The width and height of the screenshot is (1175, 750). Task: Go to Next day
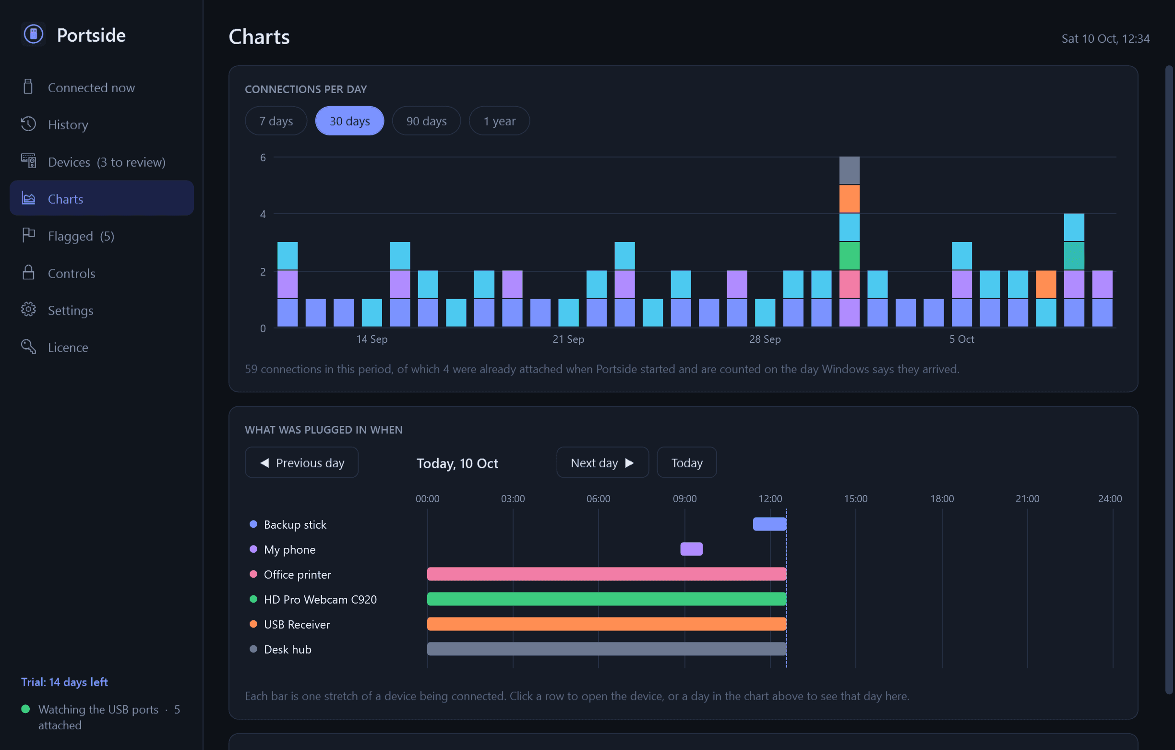tap(603, 462)
